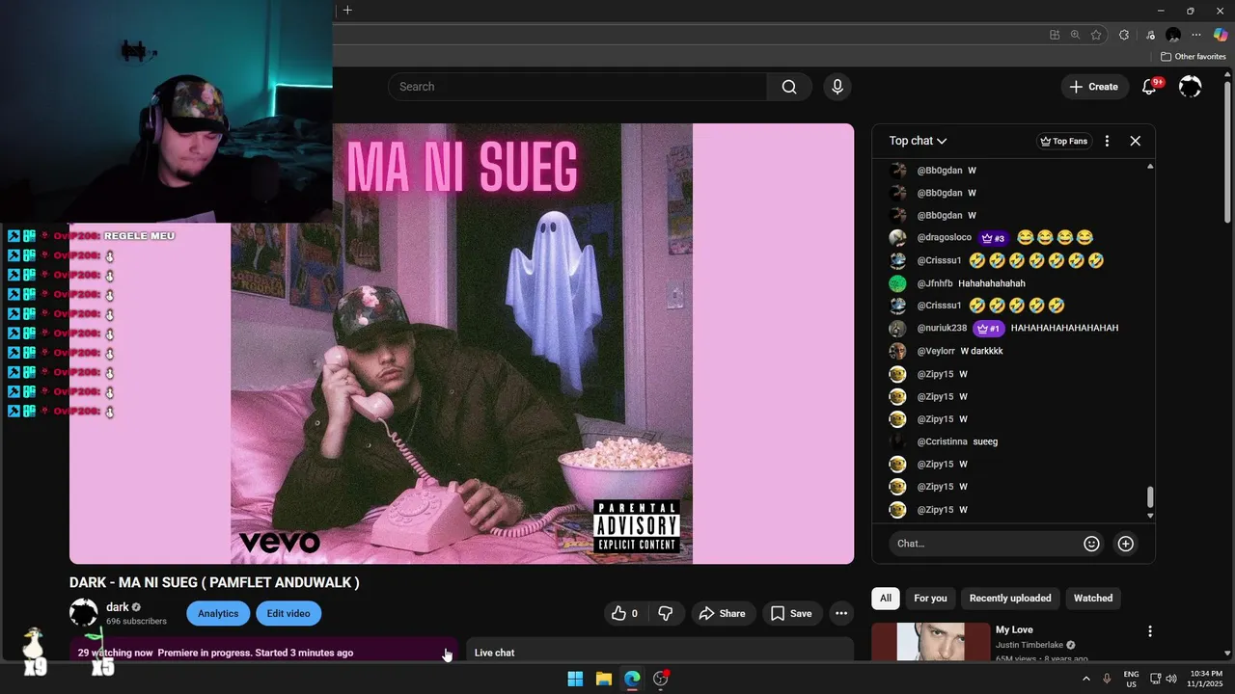Open the Top Fans leaderboard
This screenshot has width=1235, height=694.
[1063, 141]
